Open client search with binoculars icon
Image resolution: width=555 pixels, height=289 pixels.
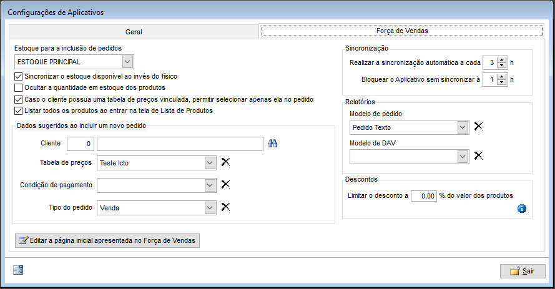[273, 144]
